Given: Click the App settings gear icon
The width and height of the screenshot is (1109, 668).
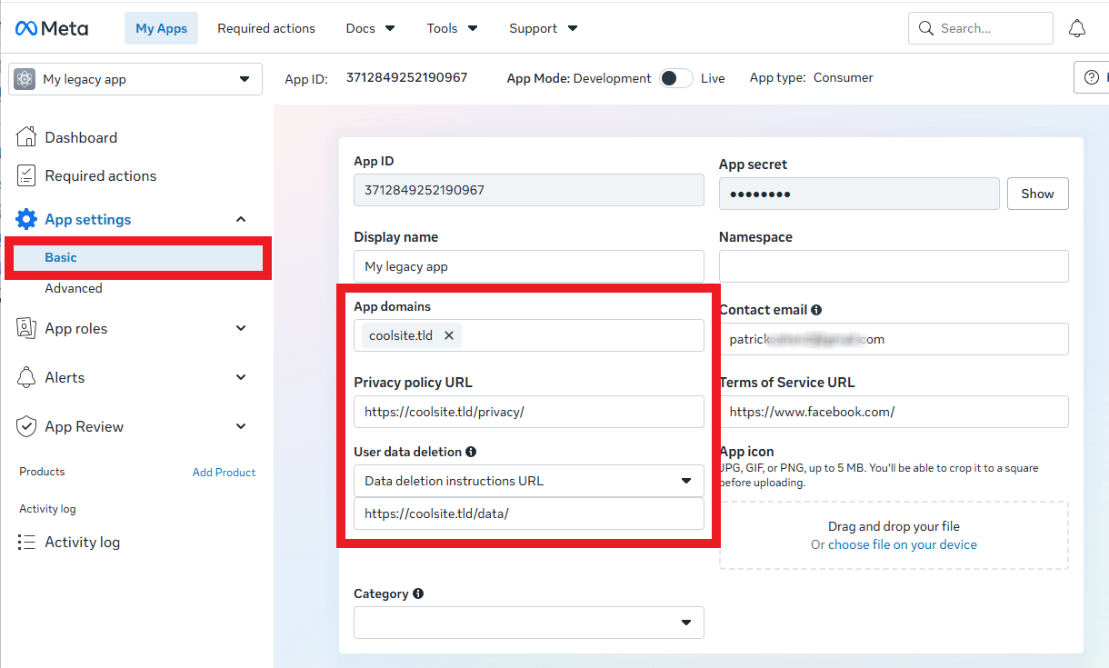Looking at the screenshot, I should 26,219.
